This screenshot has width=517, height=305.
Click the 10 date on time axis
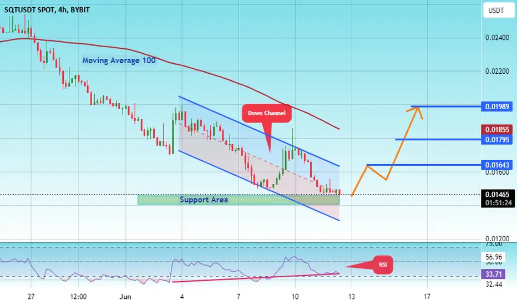[x=295, y=297]
